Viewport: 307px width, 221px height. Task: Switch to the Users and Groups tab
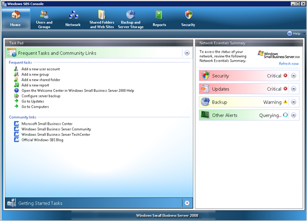pyautogui.click(x=44, y=19)
